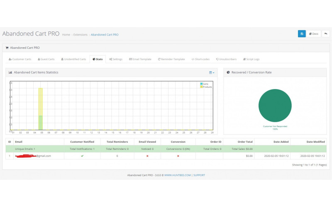Open the Docs page
332x207 pixels.
(314, 34)
